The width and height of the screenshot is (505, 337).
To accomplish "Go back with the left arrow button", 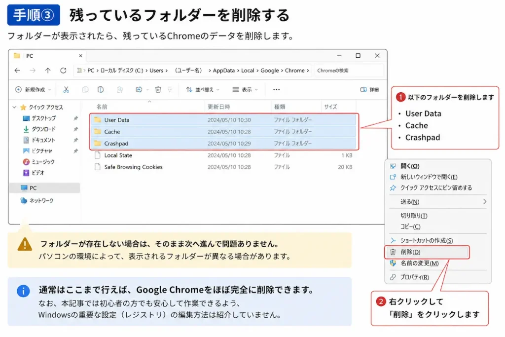I will [x=17, y=70].
